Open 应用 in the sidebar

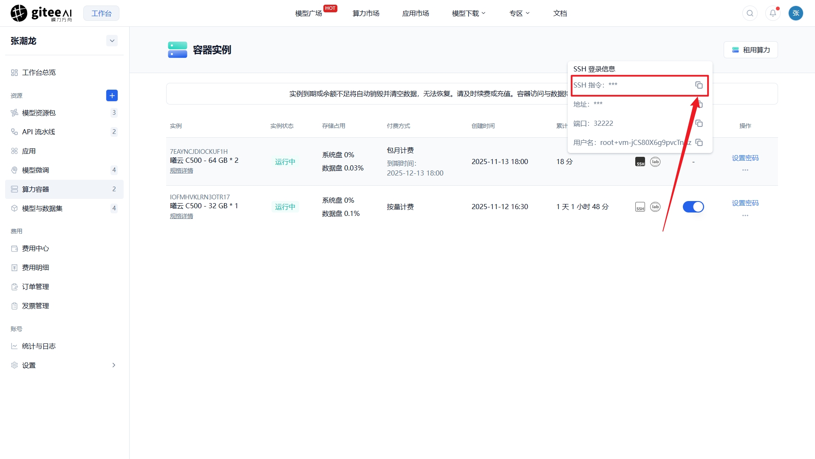(64, 151)
